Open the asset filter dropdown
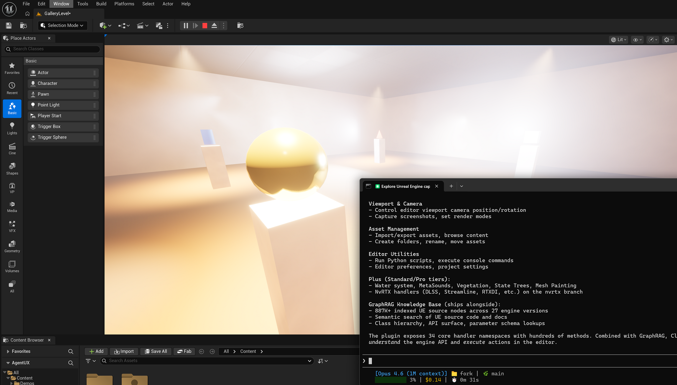677x385 pixels. point(91,361)
